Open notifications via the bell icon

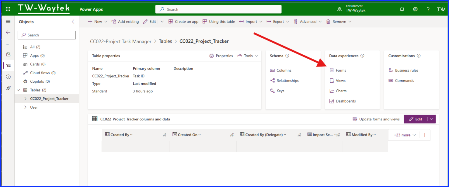402,9
